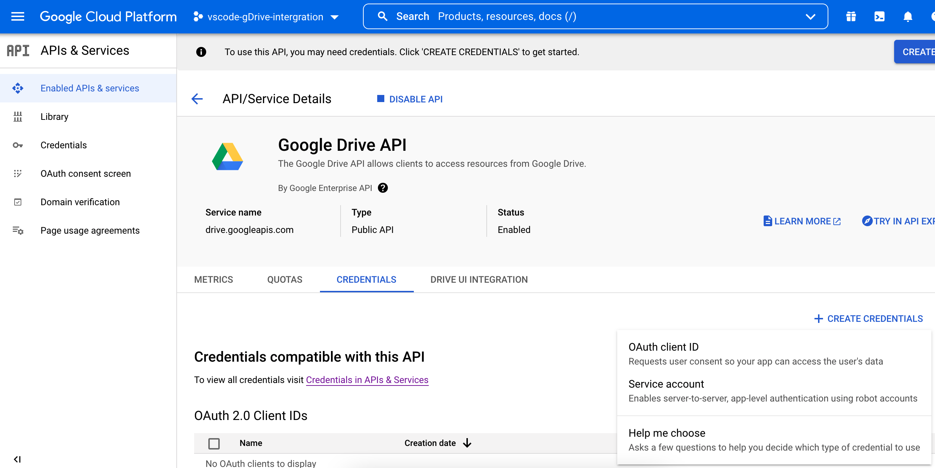Open the DRIVE UI INTEGRATION tab
The height and width of the screenshot is (468, 935).
pyautogui.click(x=479, y=280)
